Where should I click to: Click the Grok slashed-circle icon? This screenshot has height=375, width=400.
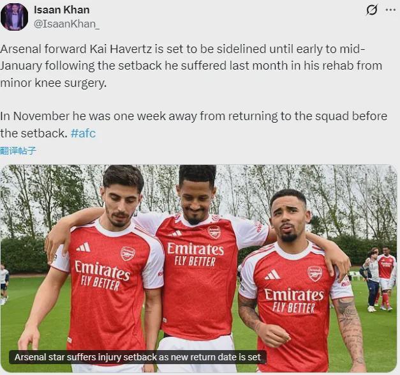[x=371, y=10]
